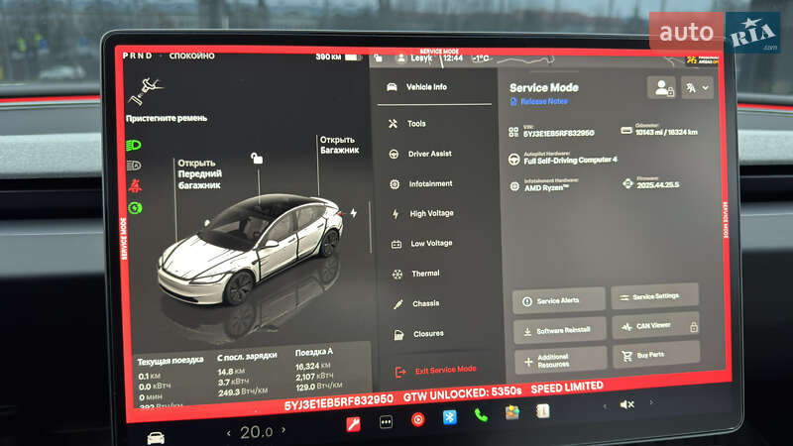This screenshot has height=446, width=793.
Task: Tap the battery range 390 км indicator
Action: [x=337, y=57]
